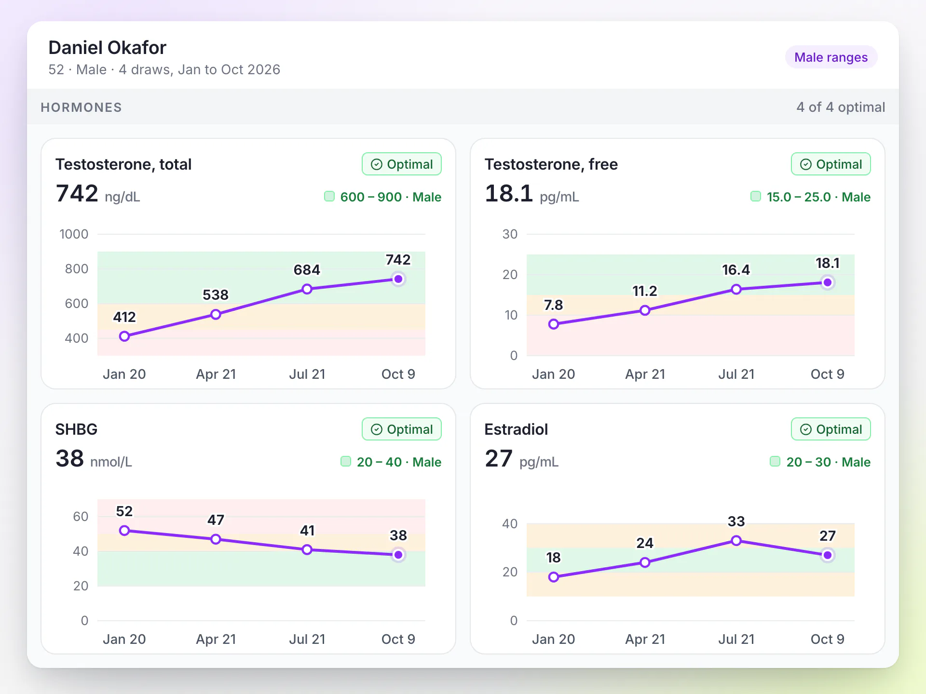Select the 16.4 point on free testosterone chart
926x694 pixels.
click(x=736, y=289)
